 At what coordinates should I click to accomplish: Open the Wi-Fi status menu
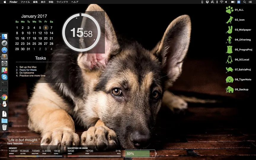coord(221,2)
